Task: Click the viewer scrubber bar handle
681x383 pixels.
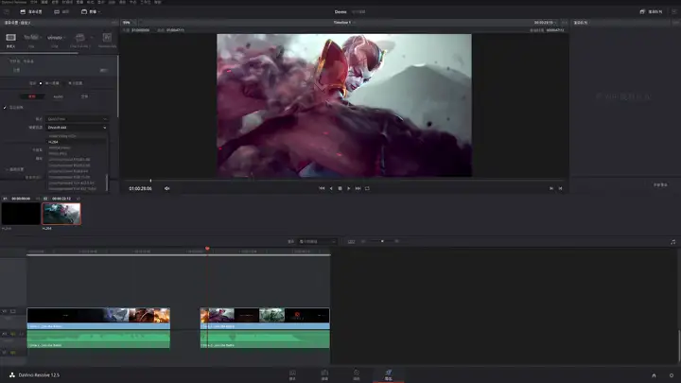Action: pyautogui.click(x=150, y=181)
